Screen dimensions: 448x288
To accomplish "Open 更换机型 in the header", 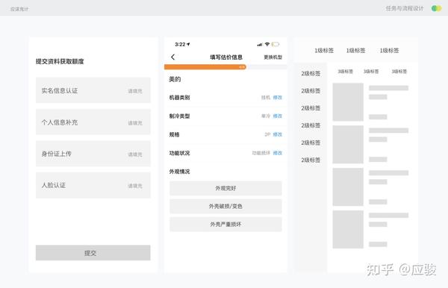I will pyautogui.click(x=273, y=57).
